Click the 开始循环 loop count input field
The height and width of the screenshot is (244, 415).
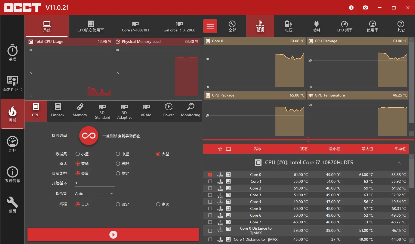[95, 183]
